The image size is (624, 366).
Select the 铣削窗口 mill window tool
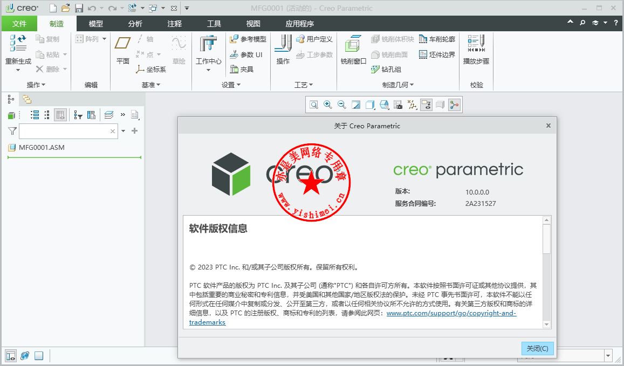(353, 50)
